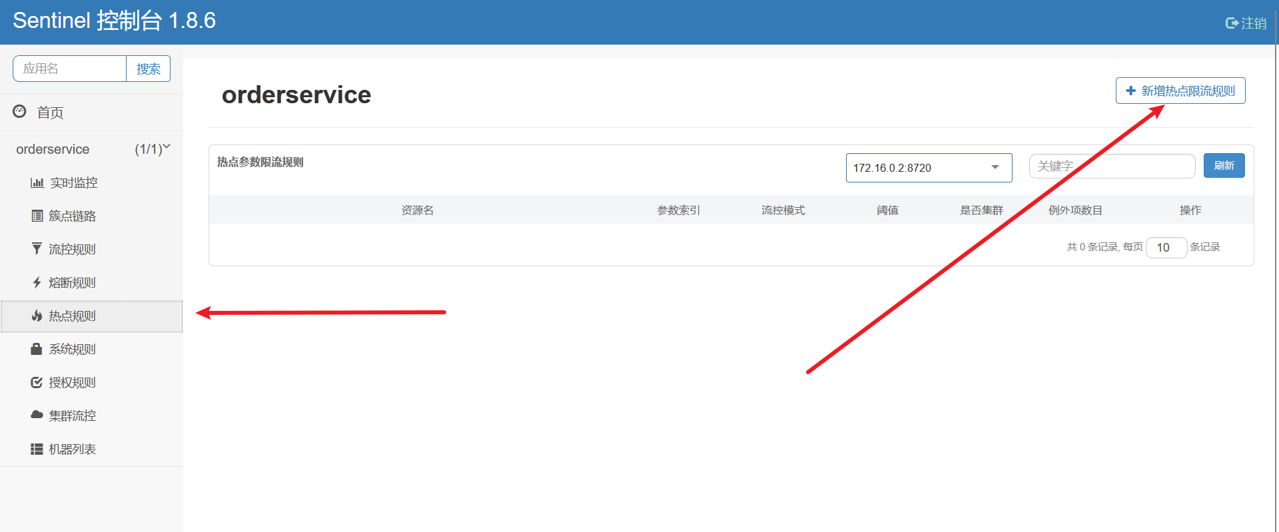Click the cloud icon for 集群流控
This screenshot has height=532, width=1279.
coord(37,415)
